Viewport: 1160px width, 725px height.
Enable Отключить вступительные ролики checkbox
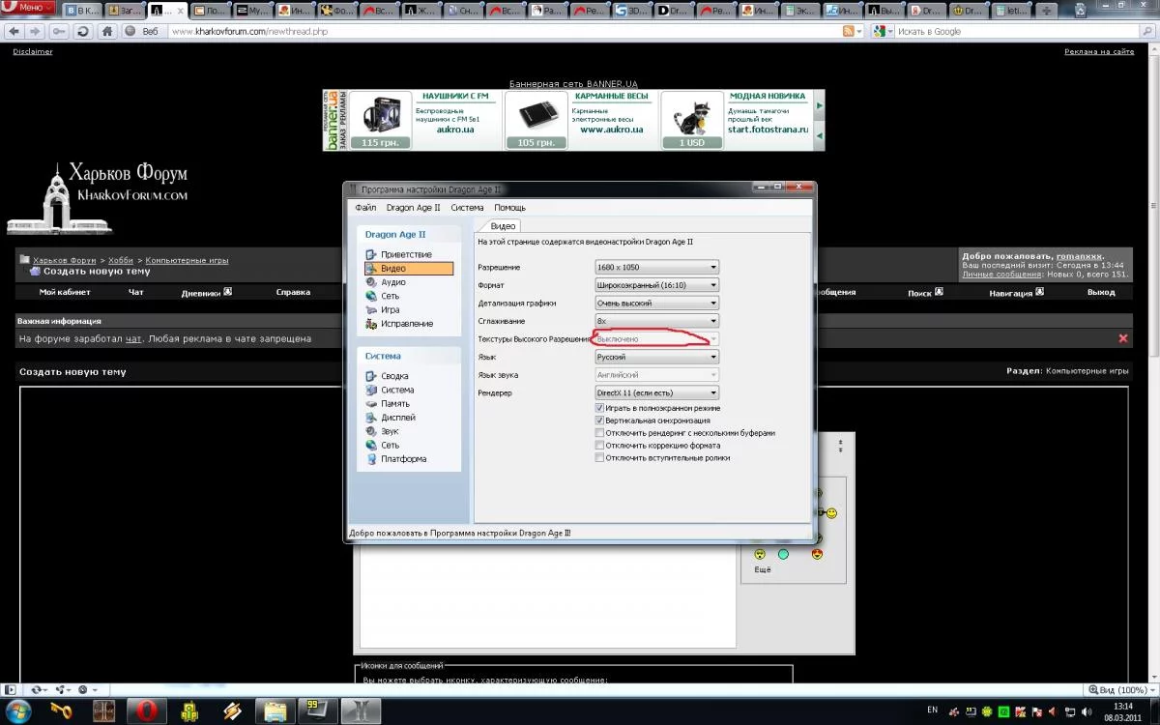[x=600, y=458]
